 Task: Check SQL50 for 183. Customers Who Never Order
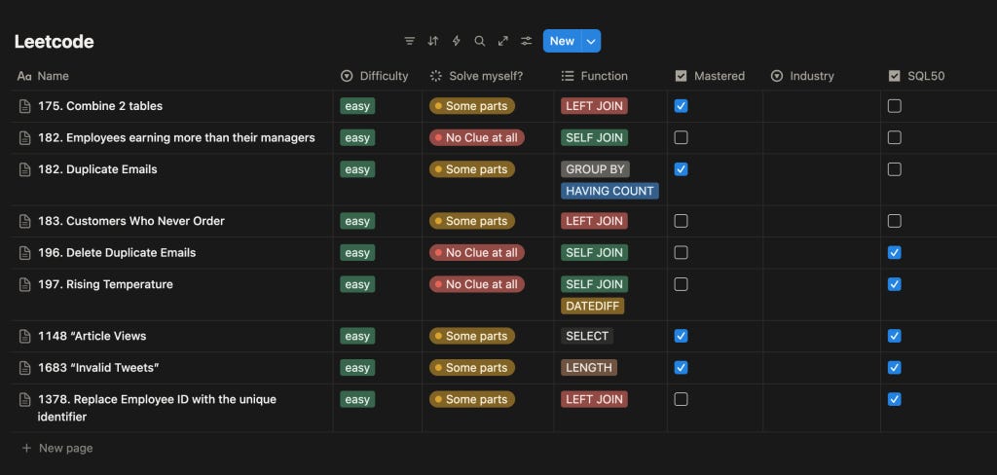coord(895,221)
